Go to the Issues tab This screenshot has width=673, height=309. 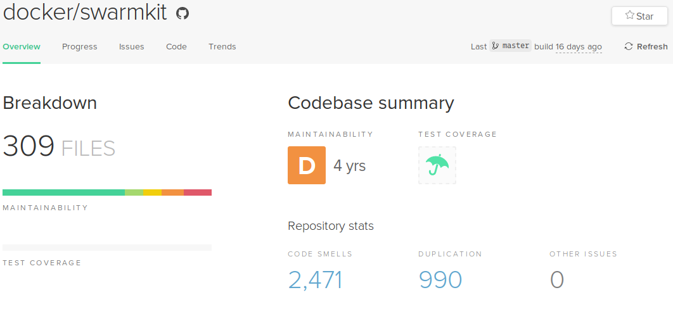tap(131, 46)
